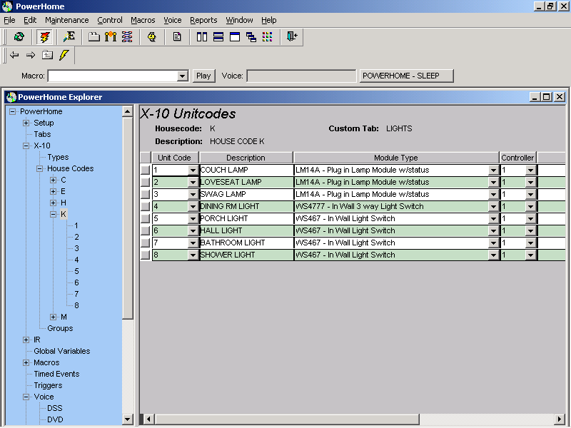Tile windows vertically icon
The width and height of the screenshot is (571, 428).
tap(202, 37)
